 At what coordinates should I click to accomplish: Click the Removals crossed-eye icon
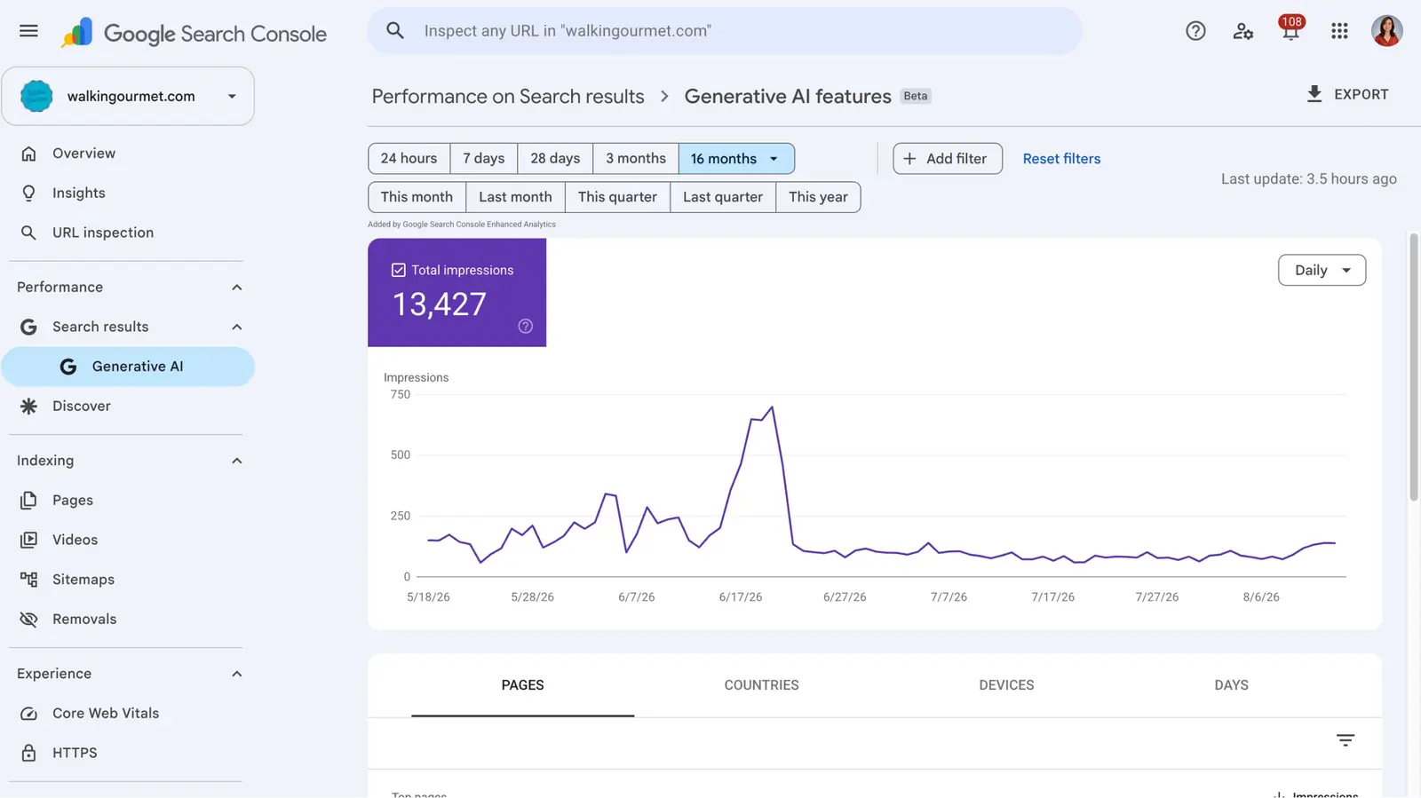pos(29,620)
